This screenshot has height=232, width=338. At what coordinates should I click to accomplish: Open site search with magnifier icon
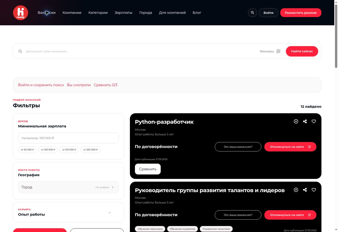[252, 13]
